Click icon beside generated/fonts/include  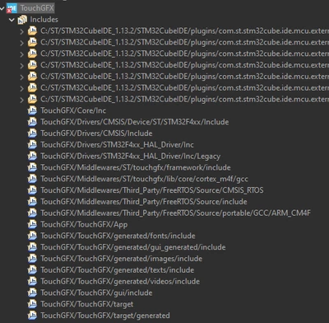click(32, 236)
